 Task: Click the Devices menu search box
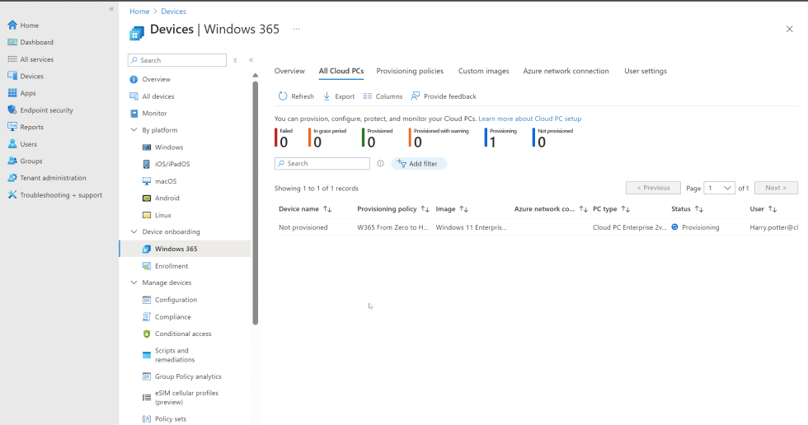(176, 60)
